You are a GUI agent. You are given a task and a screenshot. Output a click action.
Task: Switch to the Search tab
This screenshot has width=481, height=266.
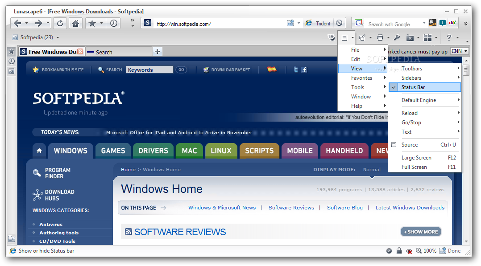[x=118, y=52]
